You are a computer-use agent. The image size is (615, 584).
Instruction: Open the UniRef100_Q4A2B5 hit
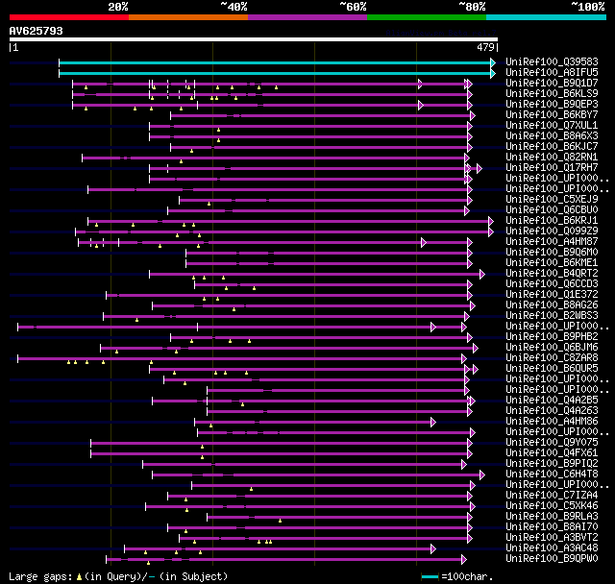click(x=552, y=401)
